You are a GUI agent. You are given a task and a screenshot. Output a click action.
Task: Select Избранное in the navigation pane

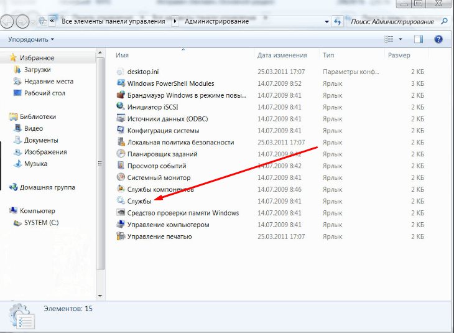click(x=37, y=58)
